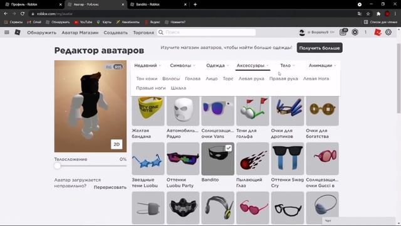Open the YouTube bookmark

coord(83,22)
